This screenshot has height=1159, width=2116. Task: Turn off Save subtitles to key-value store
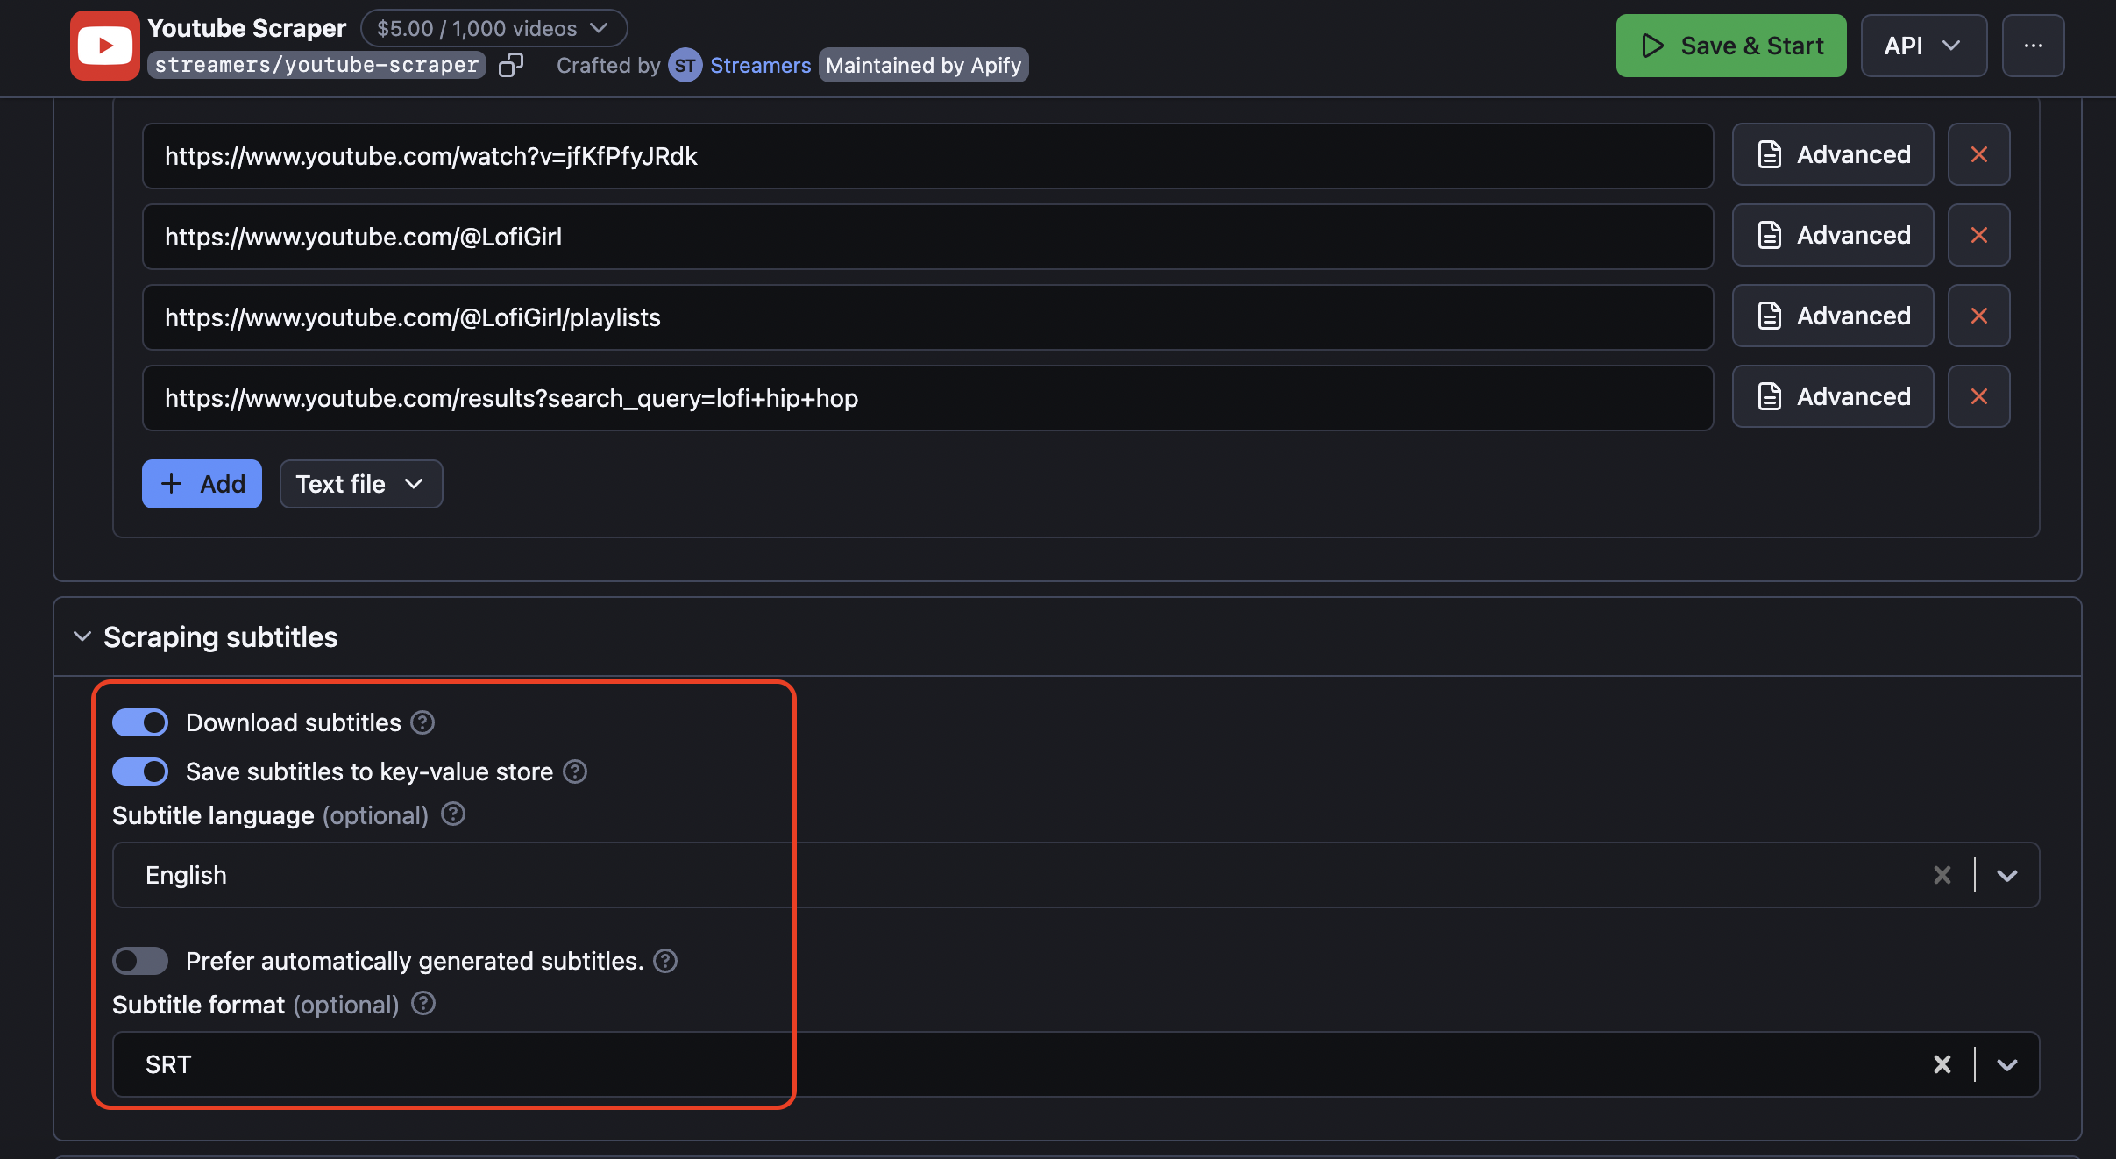(x=139, y=771)
